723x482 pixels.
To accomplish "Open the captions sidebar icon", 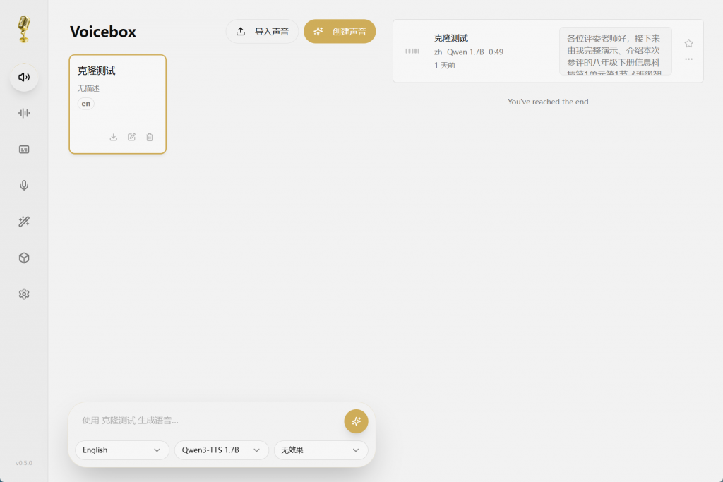I will pos(24,150).
